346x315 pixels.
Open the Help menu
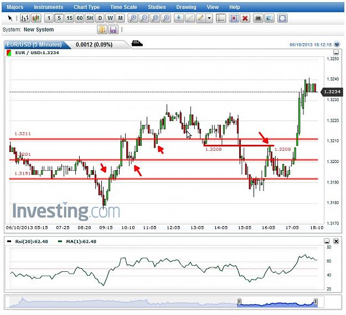click(235, 7)
